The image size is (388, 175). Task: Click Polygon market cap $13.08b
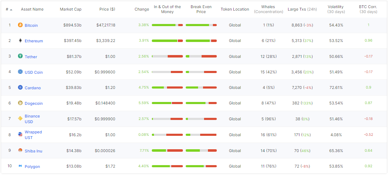pyautogui.click(x=74, y=166)
